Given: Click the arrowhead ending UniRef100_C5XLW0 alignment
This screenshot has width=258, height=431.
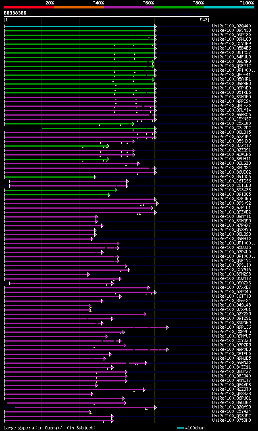Looking at the screenshot, I should tap(133, 124).
